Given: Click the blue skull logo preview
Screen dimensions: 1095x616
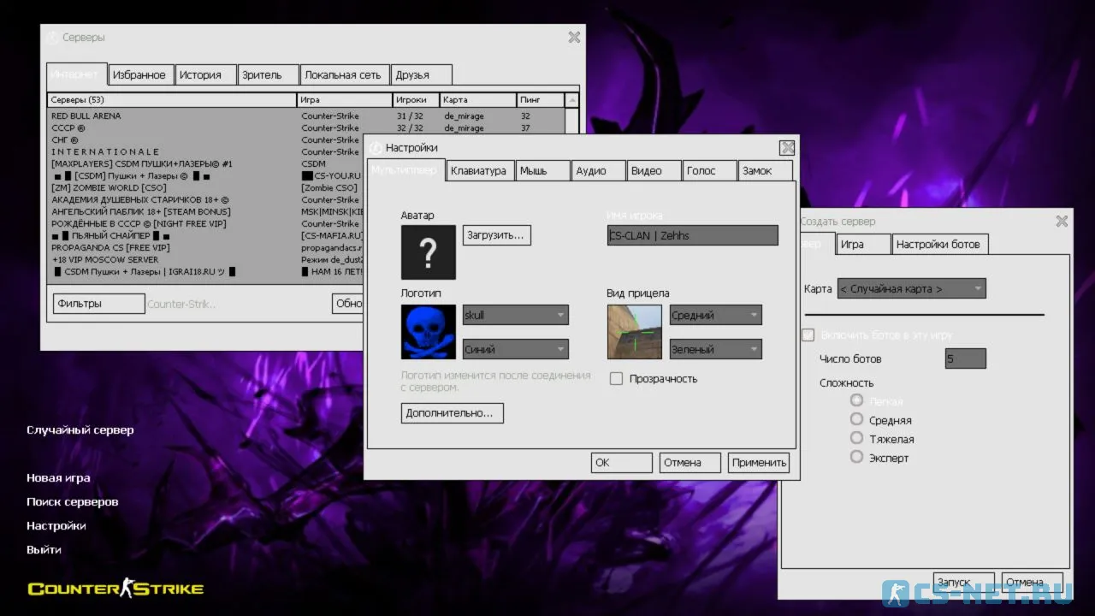Looking at the screenshot, I should 429,332.
